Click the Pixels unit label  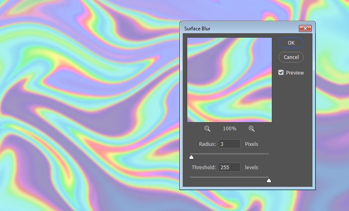(x=252, y=144)
